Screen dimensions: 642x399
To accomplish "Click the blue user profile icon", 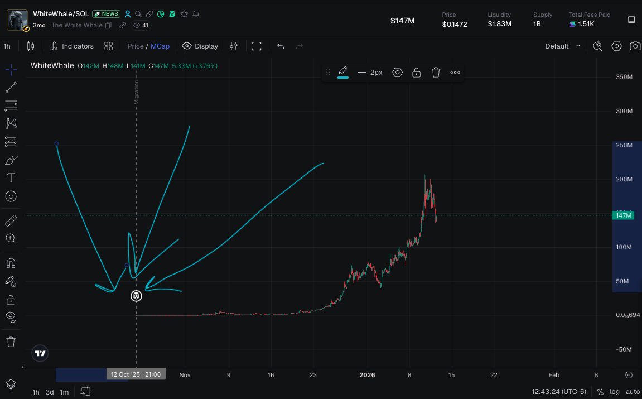I will pos(128,14).
